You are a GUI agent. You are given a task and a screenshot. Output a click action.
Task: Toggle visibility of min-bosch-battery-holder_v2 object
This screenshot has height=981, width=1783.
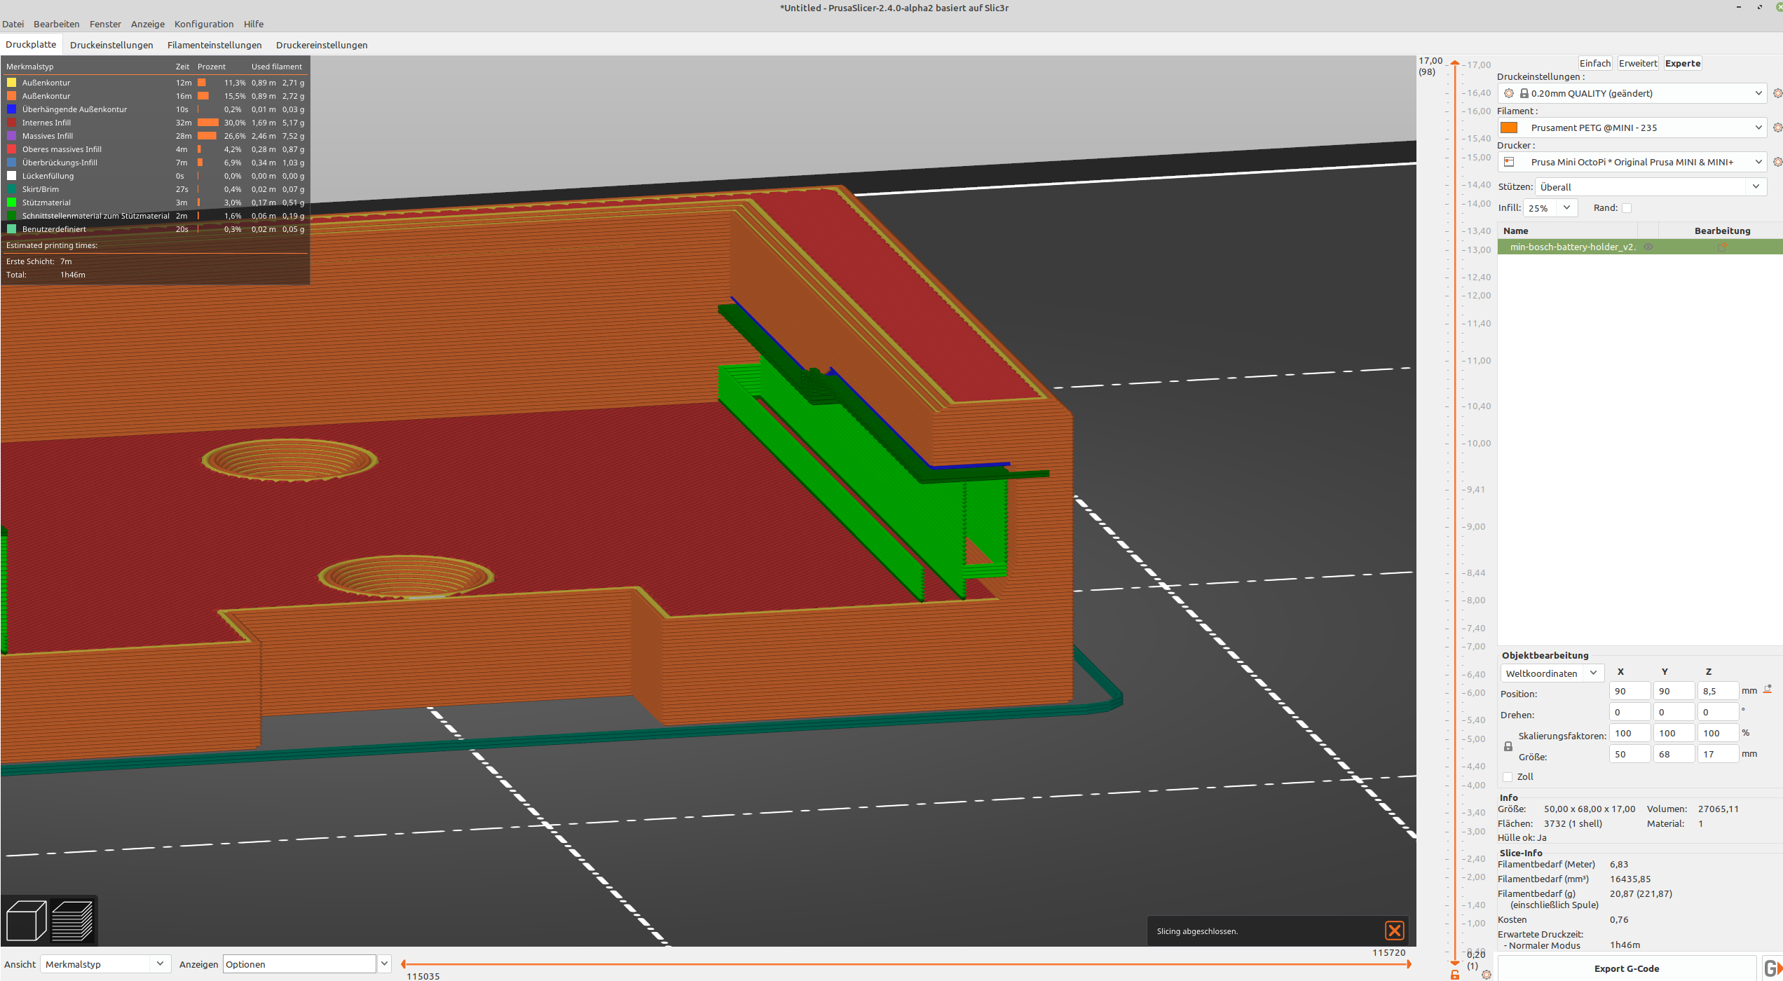click(1648, 247)
